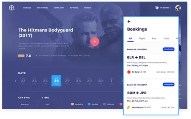Select date 29 in the date strip
This screenshot has height=119, width=191.
click(89, 81)
